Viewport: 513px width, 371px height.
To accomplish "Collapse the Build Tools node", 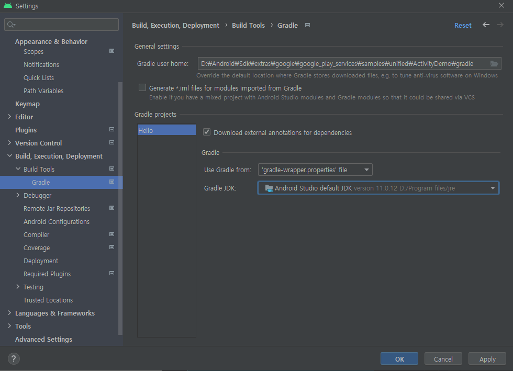I will pyautogui.click(x=18, y=169).
